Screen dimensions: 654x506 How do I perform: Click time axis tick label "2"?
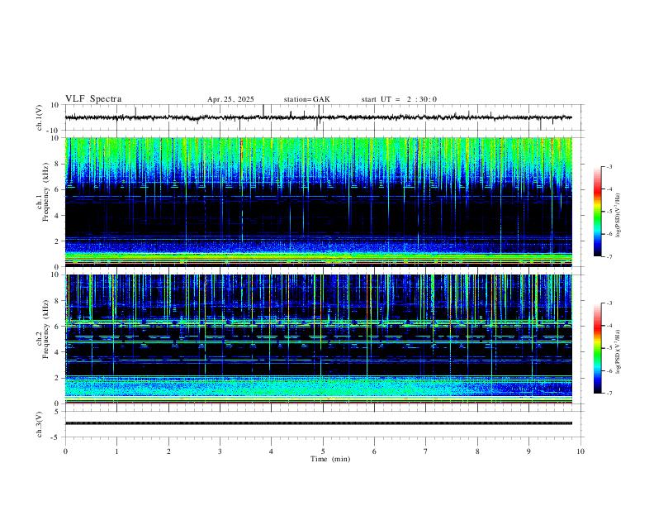point(168,451)
